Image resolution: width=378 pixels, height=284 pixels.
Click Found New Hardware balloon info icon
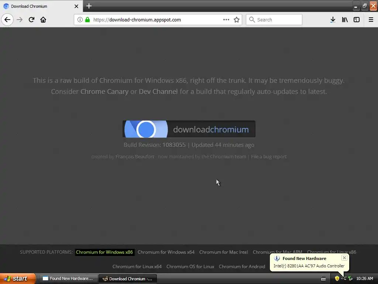277,258
